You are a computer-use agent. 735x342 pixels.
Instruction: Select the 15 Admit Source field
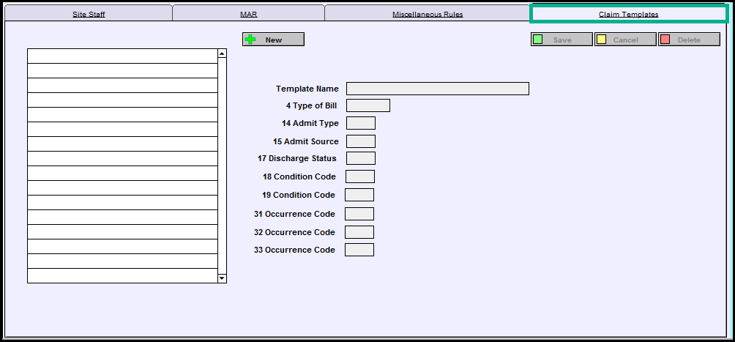[x=360, y=141]
